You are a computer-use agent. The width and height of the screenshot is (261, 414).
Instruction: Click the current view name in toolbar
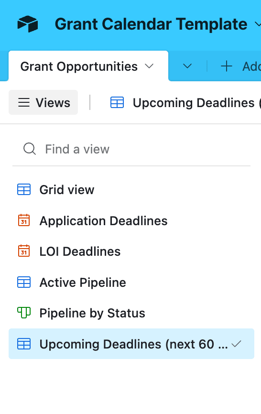click(x=196, y=103)
